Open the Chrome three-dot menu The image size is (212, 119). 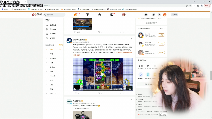pyautogui.click(x=210, y=6)
